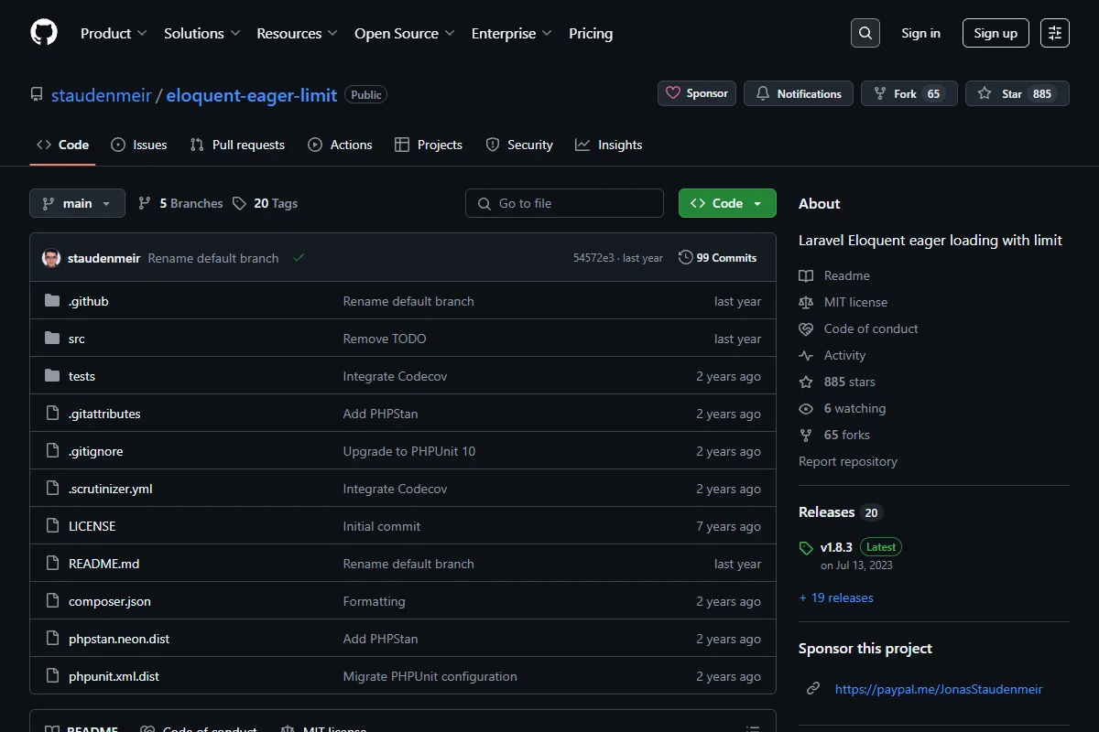Open the composer.json file
Viewport: 1099px width, 732px height.
point(110,601)
